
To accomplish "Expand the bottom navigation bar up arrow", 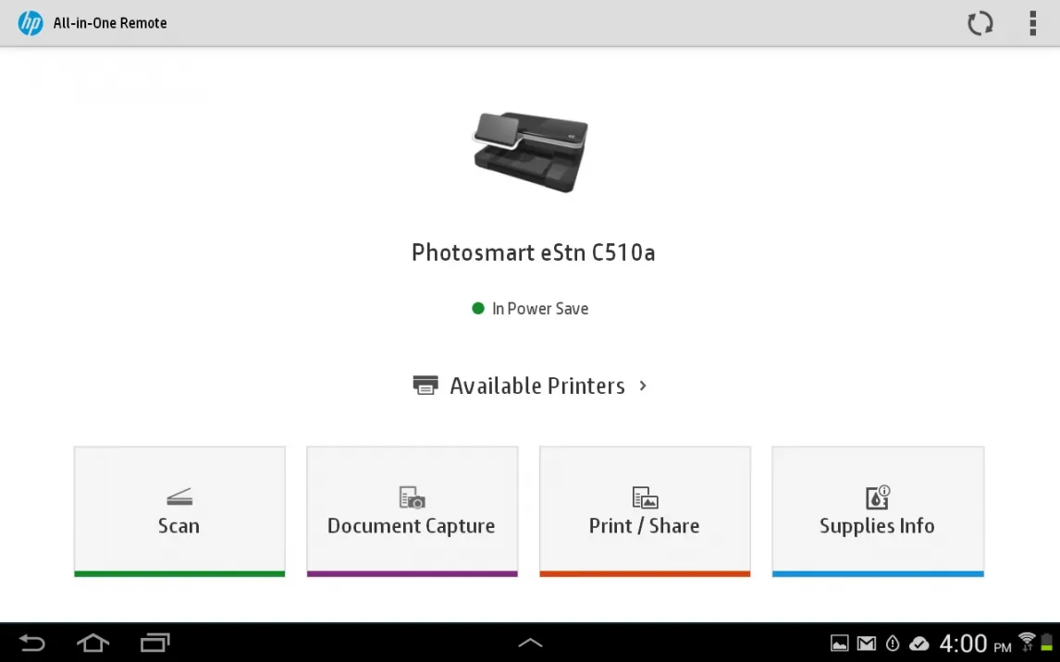I will point(530,643).
